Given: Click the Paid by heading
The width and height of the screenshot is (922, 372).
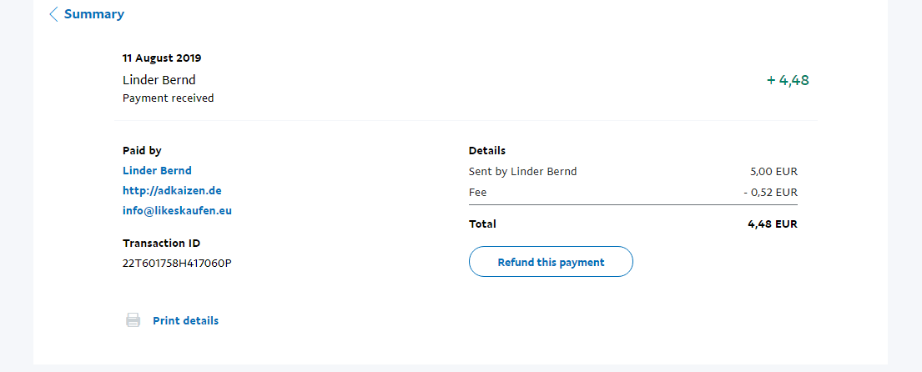Looking at the screenshot, I should (x=142, y=151).
